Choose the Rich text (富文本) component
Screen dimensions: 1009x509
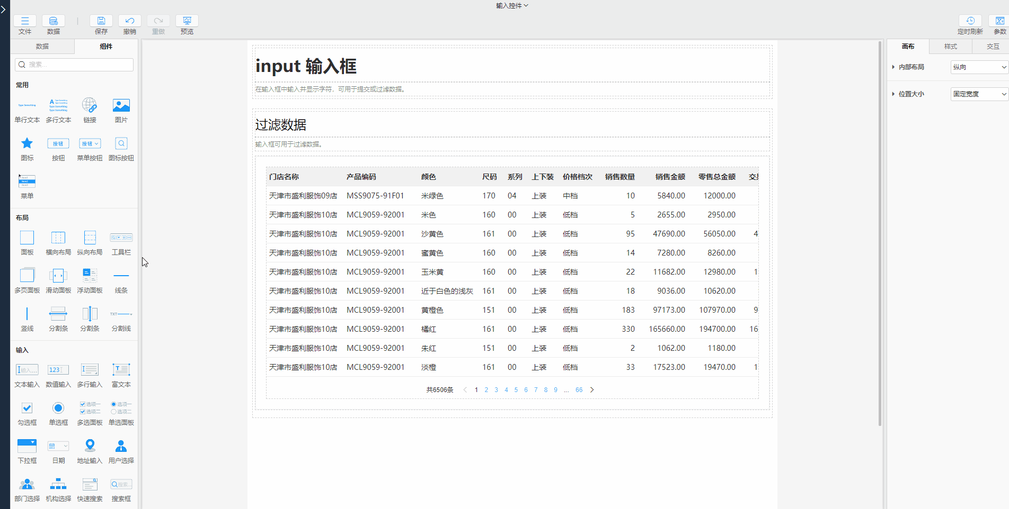(x=121, y=370)
